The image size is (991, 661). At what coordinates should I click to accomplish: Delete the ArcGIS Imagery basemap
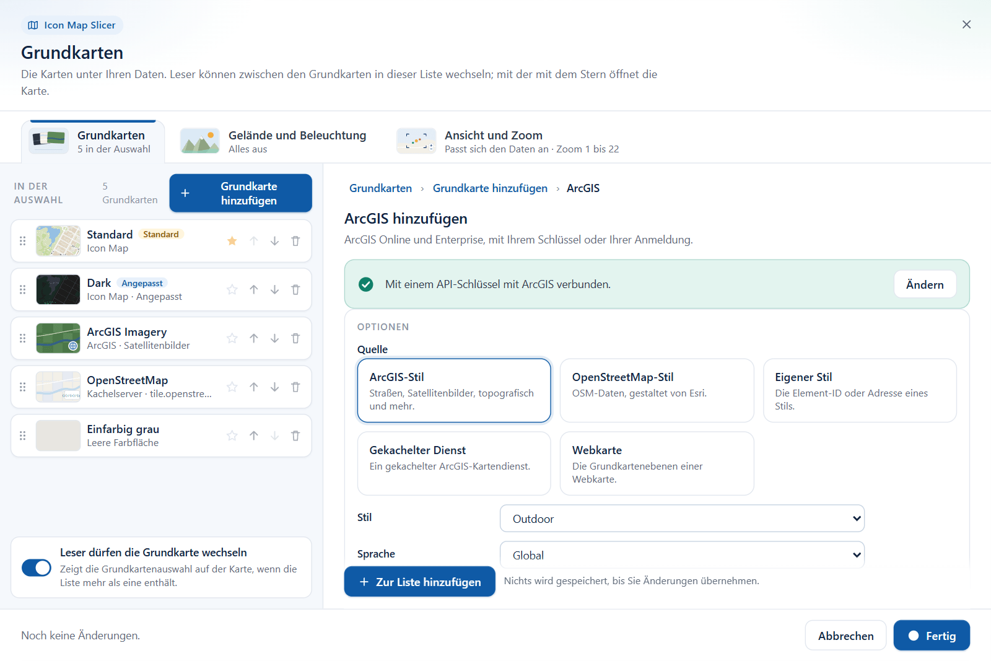295,338
